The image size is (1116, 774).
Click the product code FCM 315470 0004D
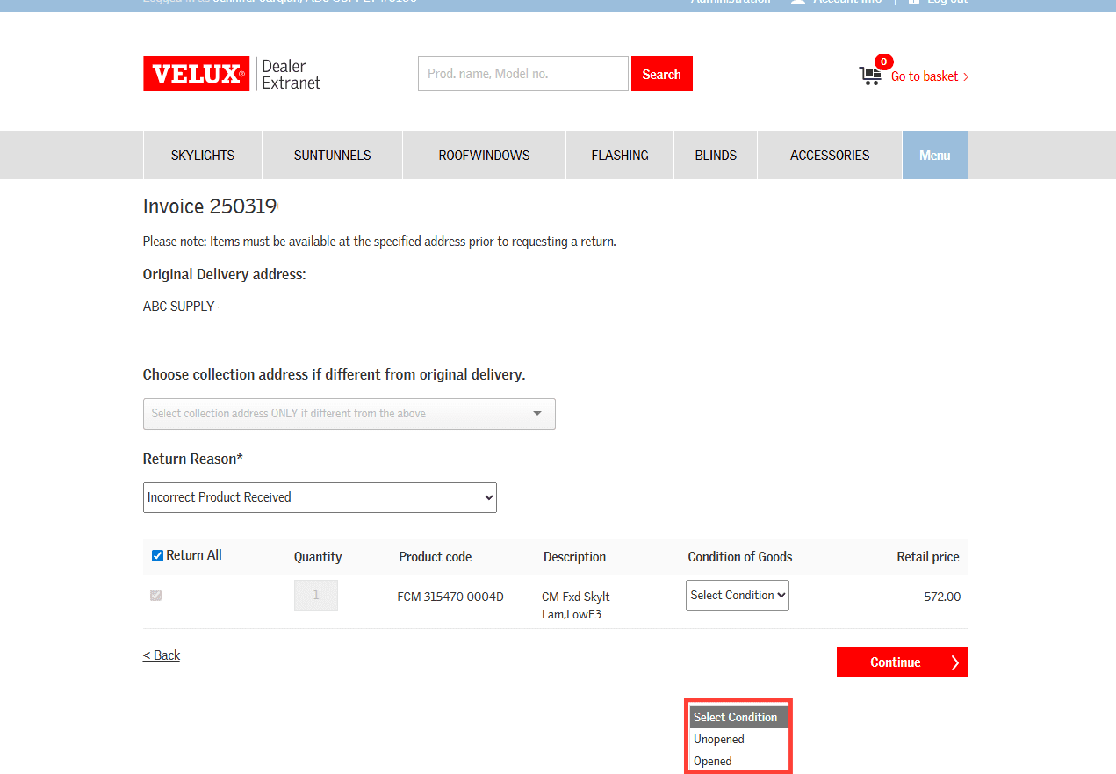(450, 597)
